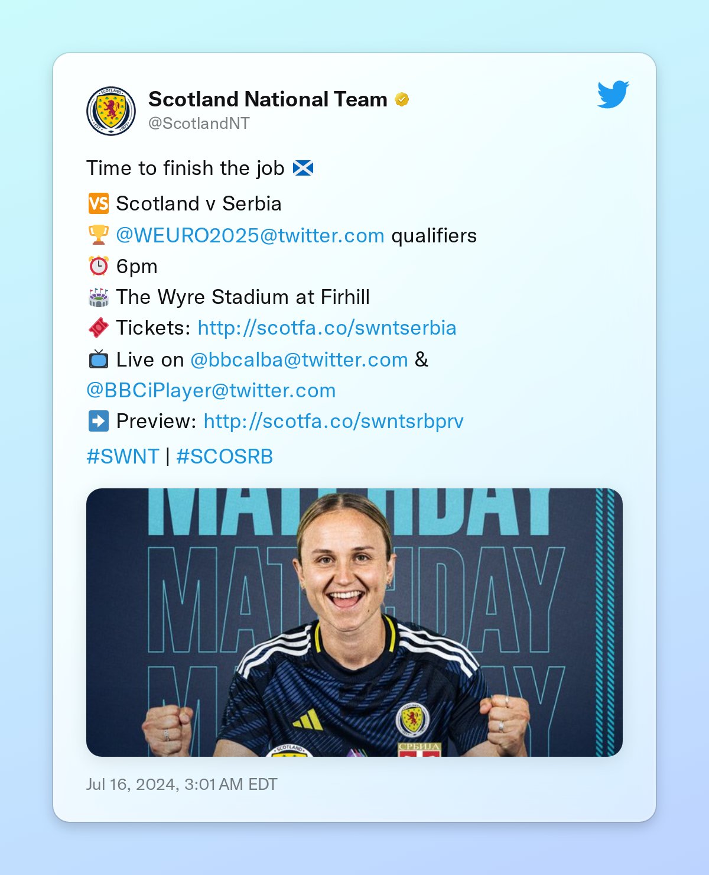Click the orange VS emoji icon
This screenshot has height=875, width=709.
pos(99,204)
